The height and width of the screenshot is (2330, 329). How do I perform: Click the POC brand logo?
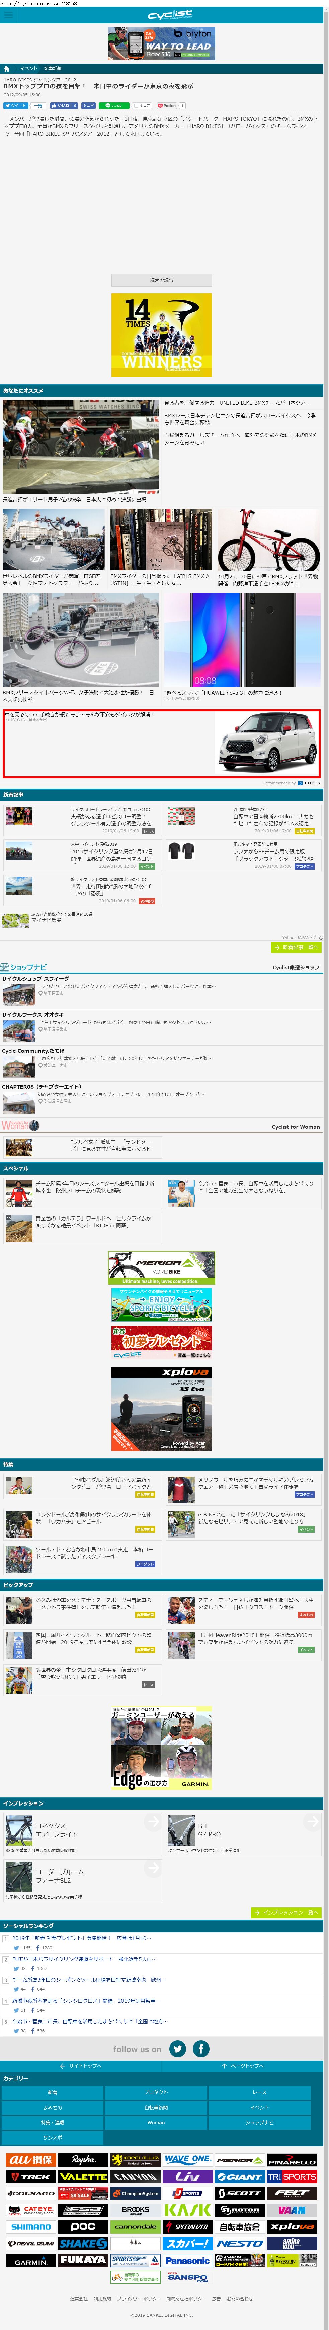tap(83, 2227)
